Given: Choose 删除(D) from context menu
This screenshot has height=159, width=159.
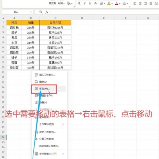Looking at the screenshot, I should point(49,82).
